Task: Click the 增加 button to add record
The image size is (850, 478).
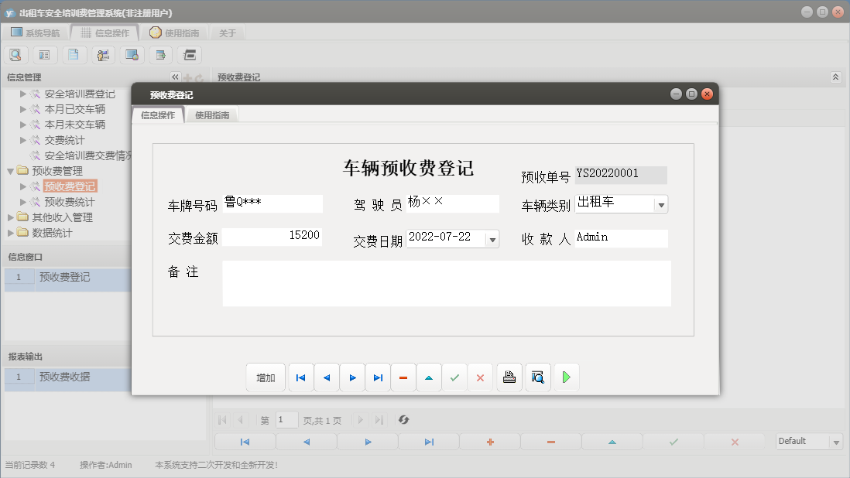Action: (x=266, y=377)
